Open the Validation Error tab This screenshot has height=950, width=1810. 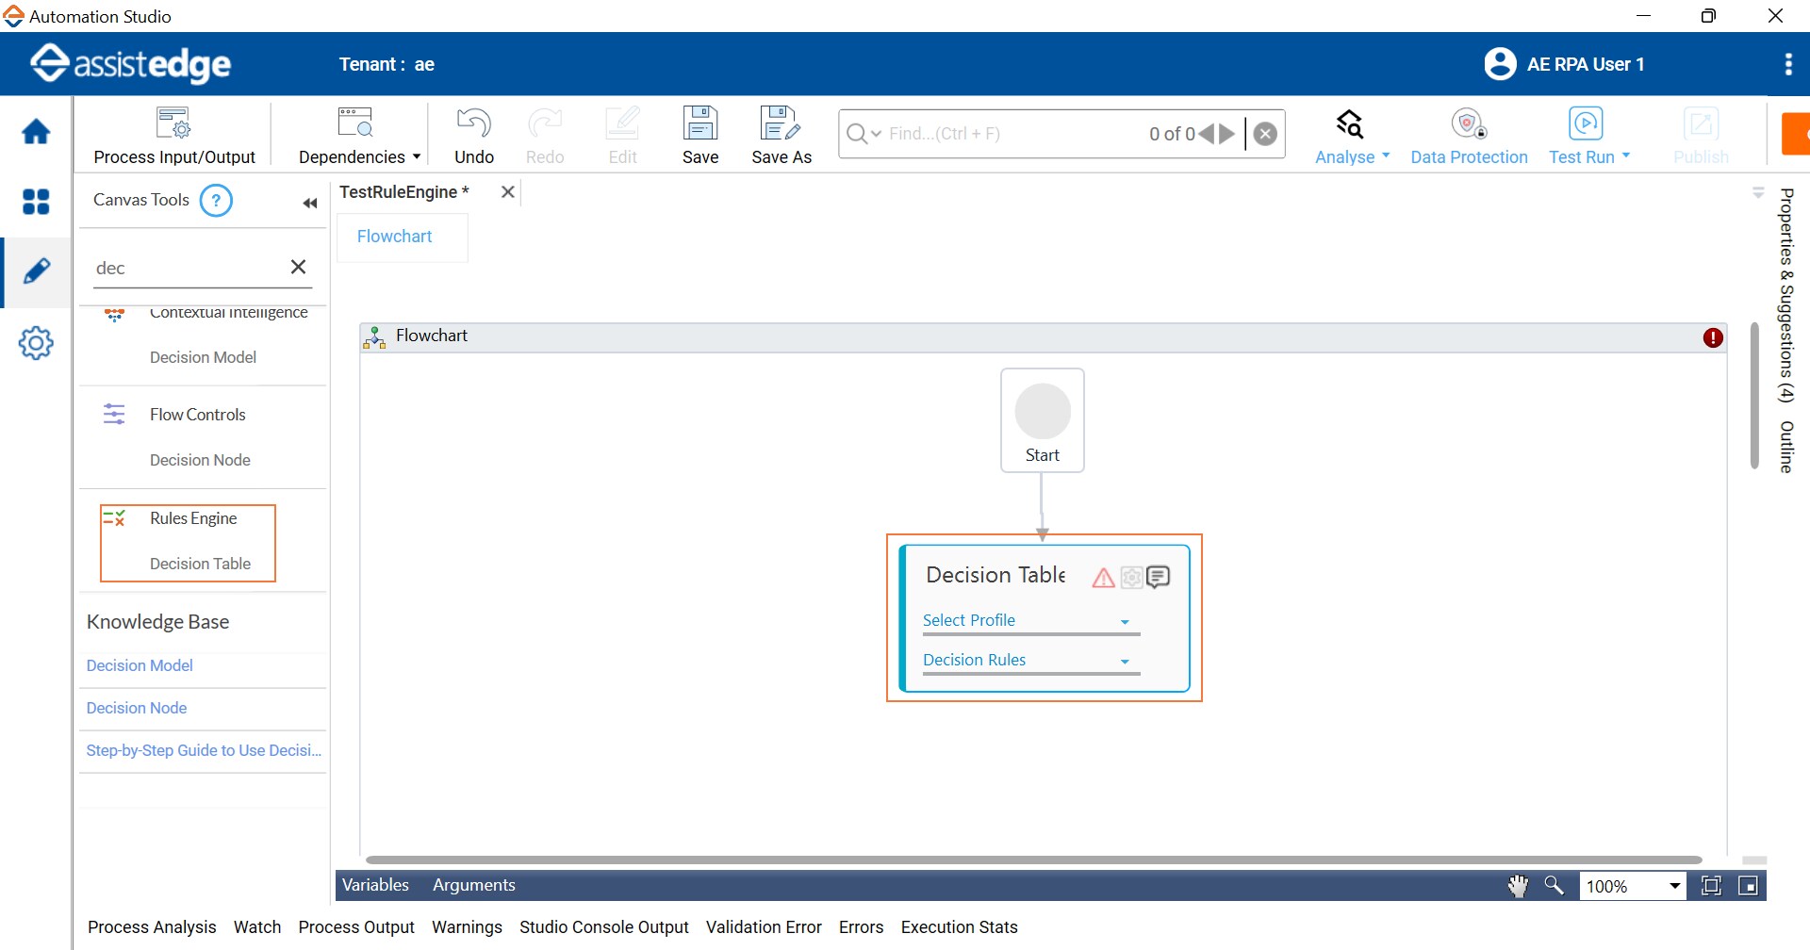coord(764,927)
